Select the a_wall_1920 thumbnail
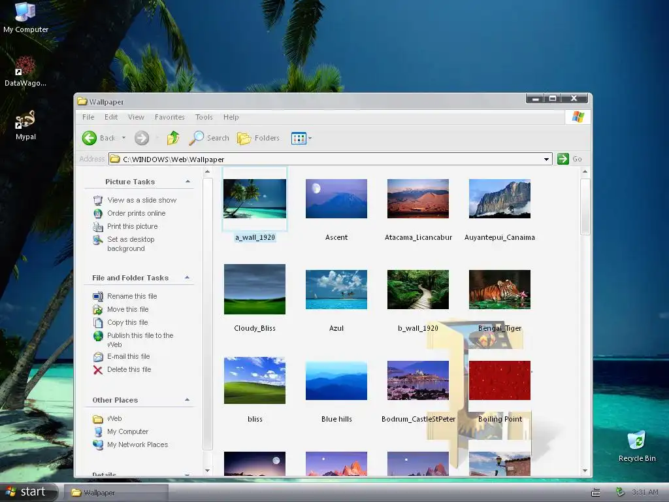Screen dimensions: 669x502 coord(255,199)
